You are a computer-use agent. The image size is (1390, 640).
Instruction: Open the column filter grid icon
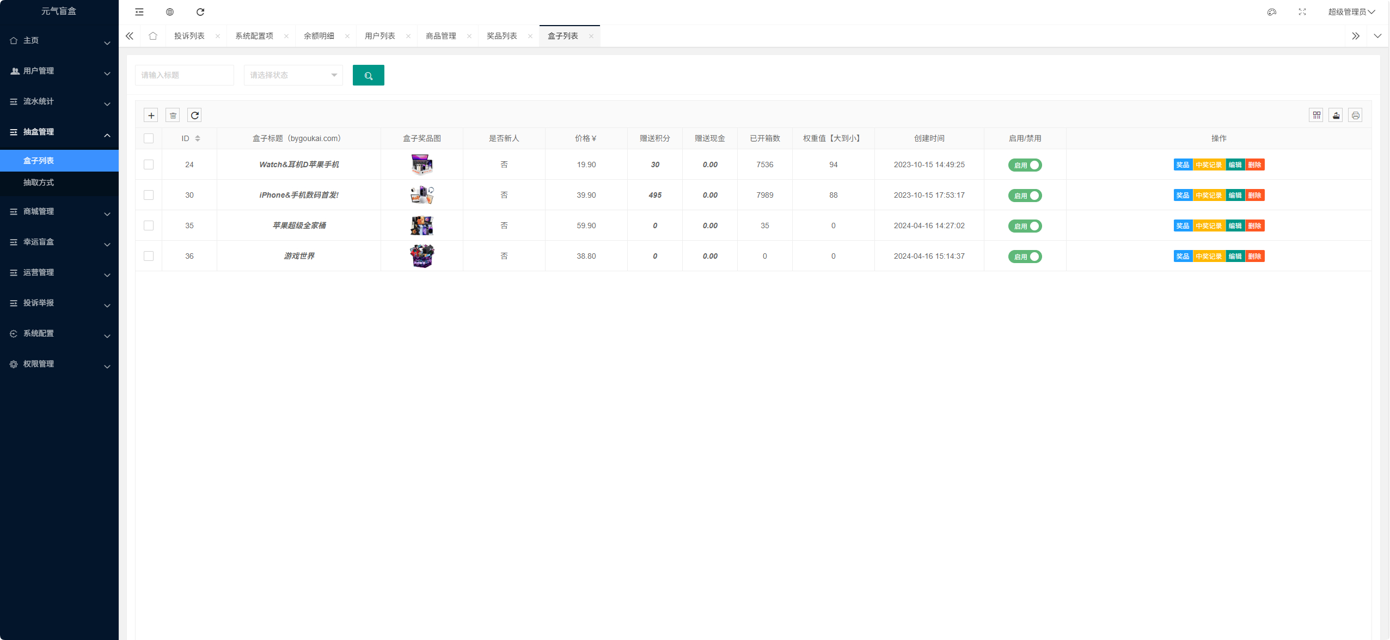point(1316,115)
